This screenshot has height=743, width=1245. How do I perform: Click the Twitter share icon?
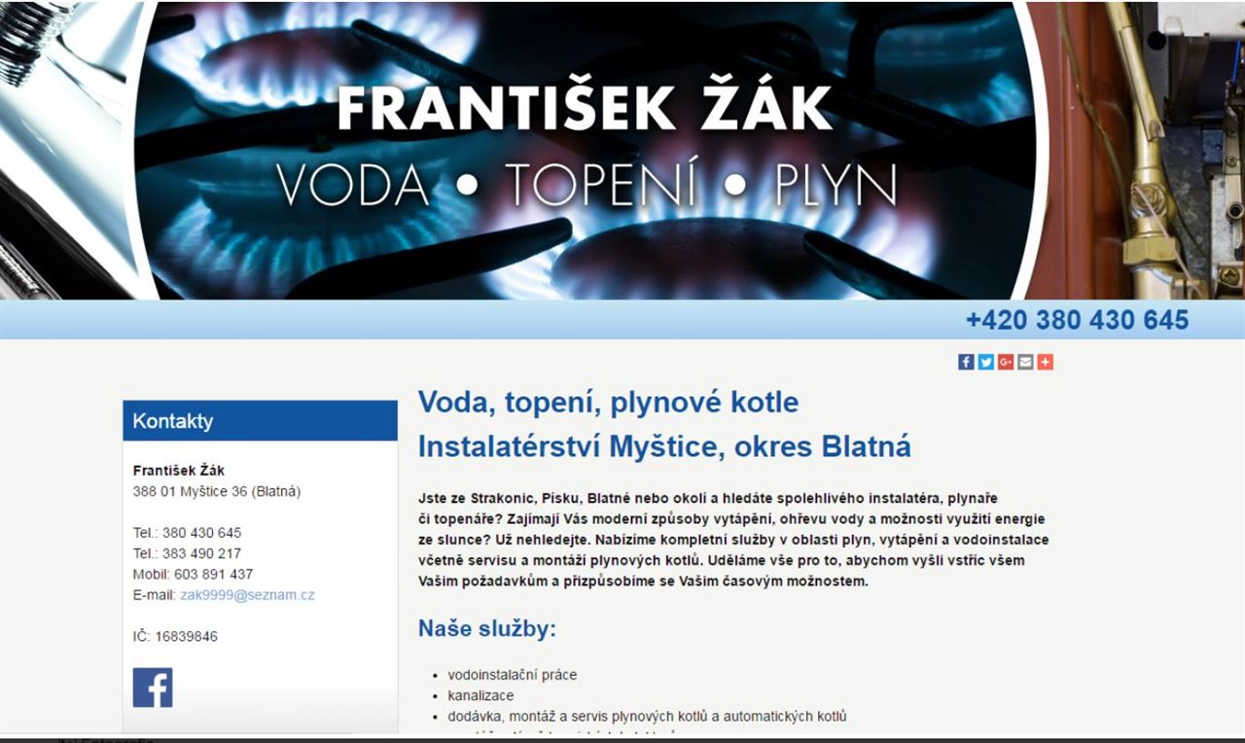[x=985, y=362]
